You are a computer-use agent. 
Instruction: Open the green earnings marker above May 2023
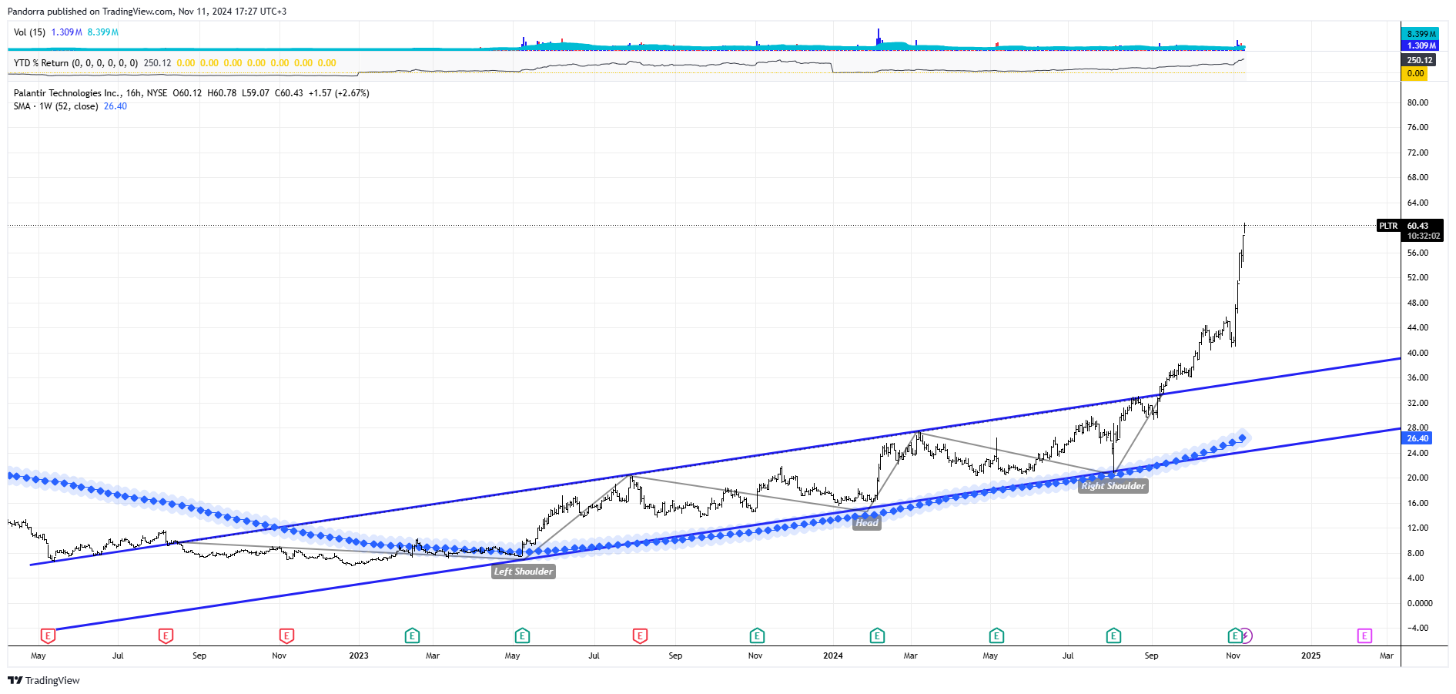pyautogui.click(x=522, y=635)
